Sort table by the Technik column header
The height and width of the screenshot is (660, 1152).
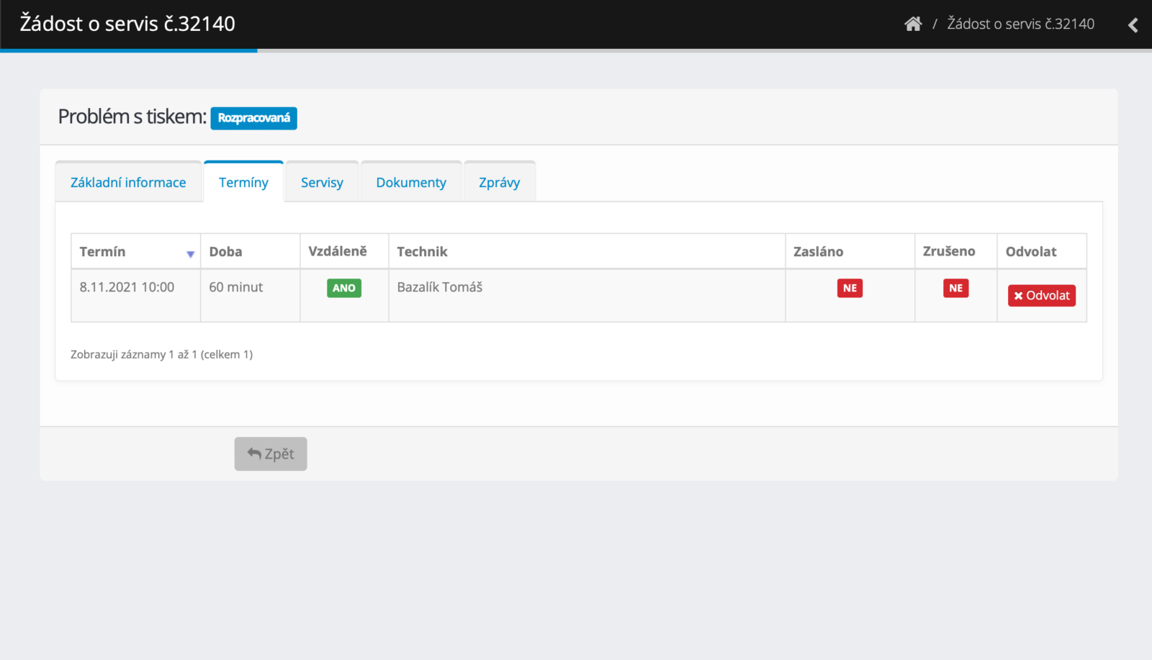coord(422,251)
